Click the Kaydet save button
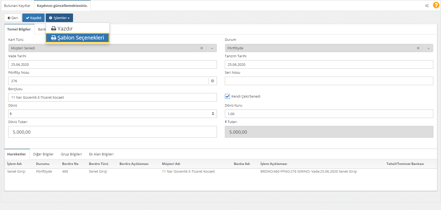Screen dimensions: 441x210 click(x=33, y=18)
